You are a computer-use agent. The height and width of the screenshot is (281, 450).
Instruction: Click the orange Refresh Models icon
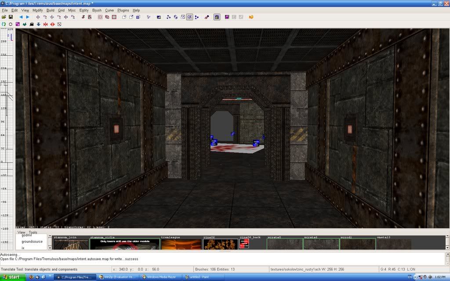(x=251, y=17)
